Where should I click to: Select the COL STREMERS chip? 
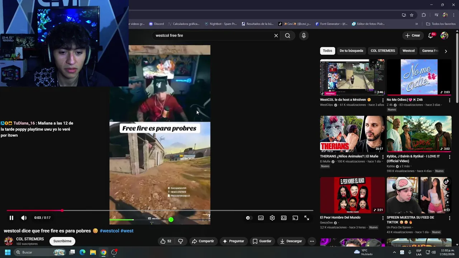coord(383,51)
